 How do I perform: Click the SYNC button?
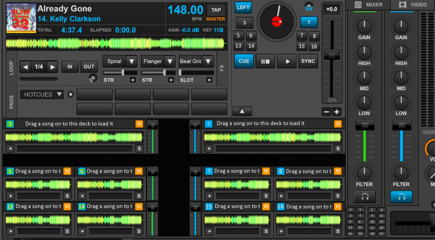[308, 61]
